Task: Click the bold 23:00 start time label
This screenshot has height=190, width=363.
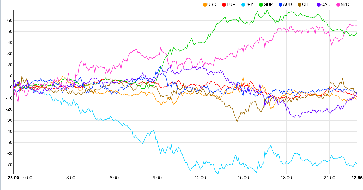Action: [x=13, y=178]
